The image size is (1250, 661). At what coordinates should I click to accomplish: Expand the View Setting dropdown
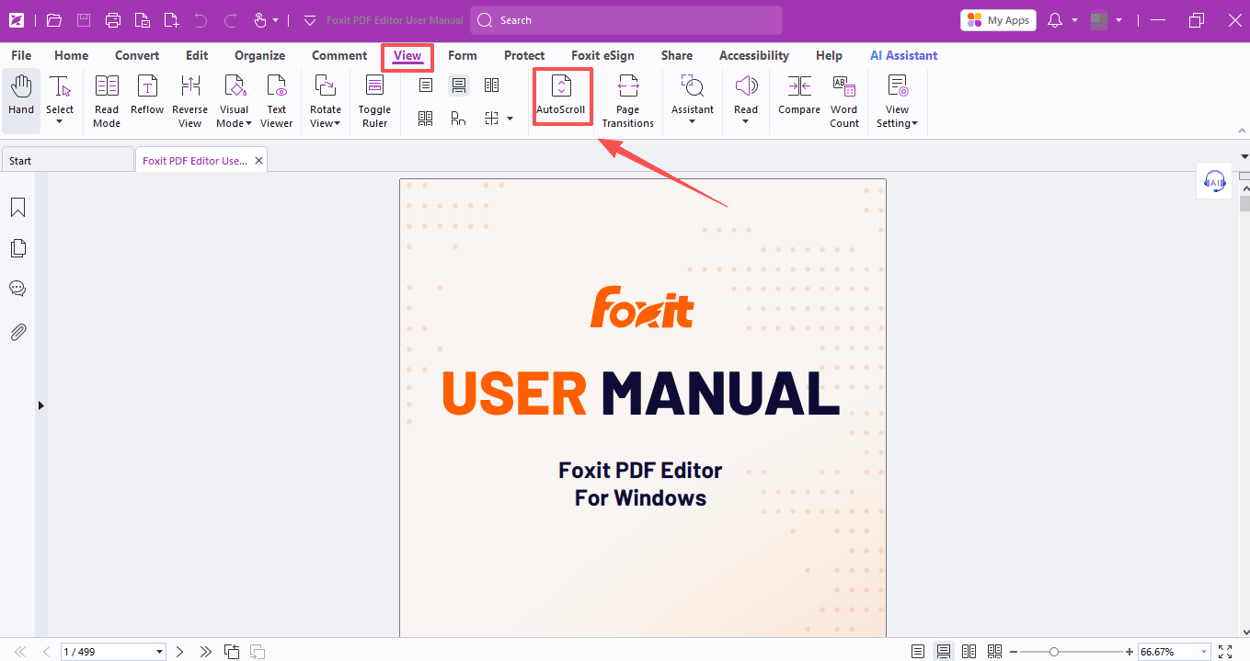pos(915,124)
